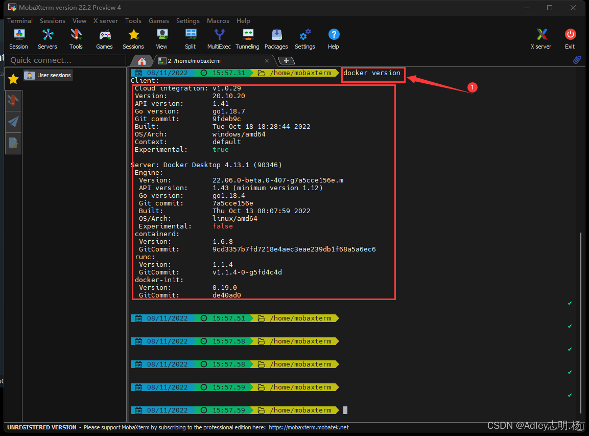Open the Settings gears icon
Viewport: 589px width, 436px height.
[x=304, y=39]
